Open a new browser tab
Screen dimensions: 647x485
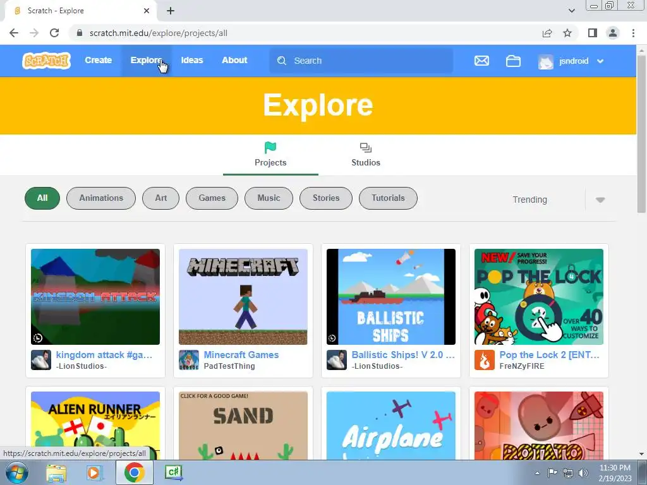click(x=171, y=11)
